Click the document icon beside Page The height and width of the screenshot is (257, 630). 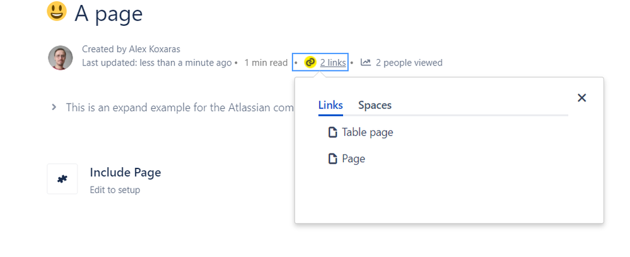tap(333, 158)
